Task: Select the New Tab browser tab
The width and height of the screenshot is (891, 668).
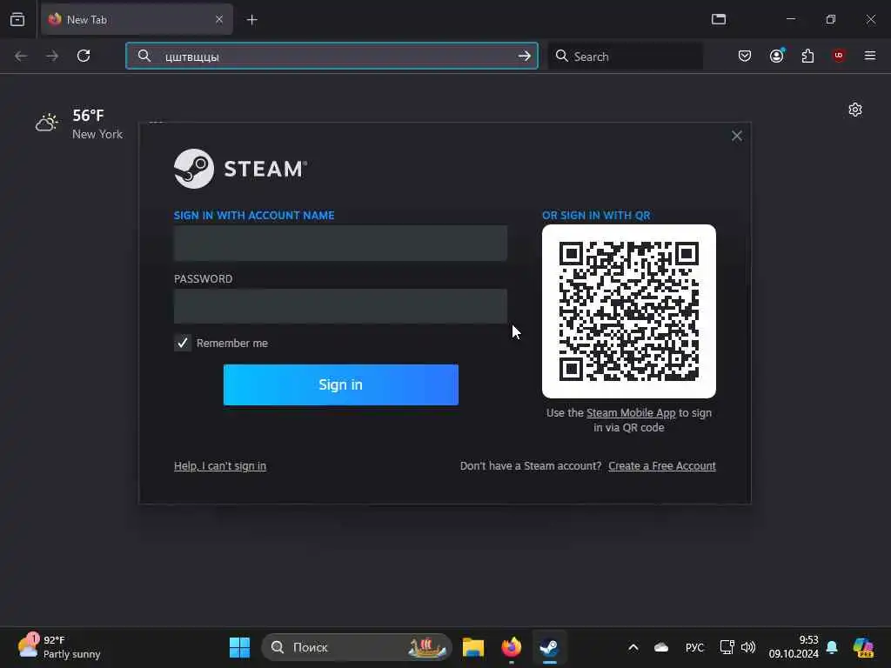Action: (x=137, y=19)
